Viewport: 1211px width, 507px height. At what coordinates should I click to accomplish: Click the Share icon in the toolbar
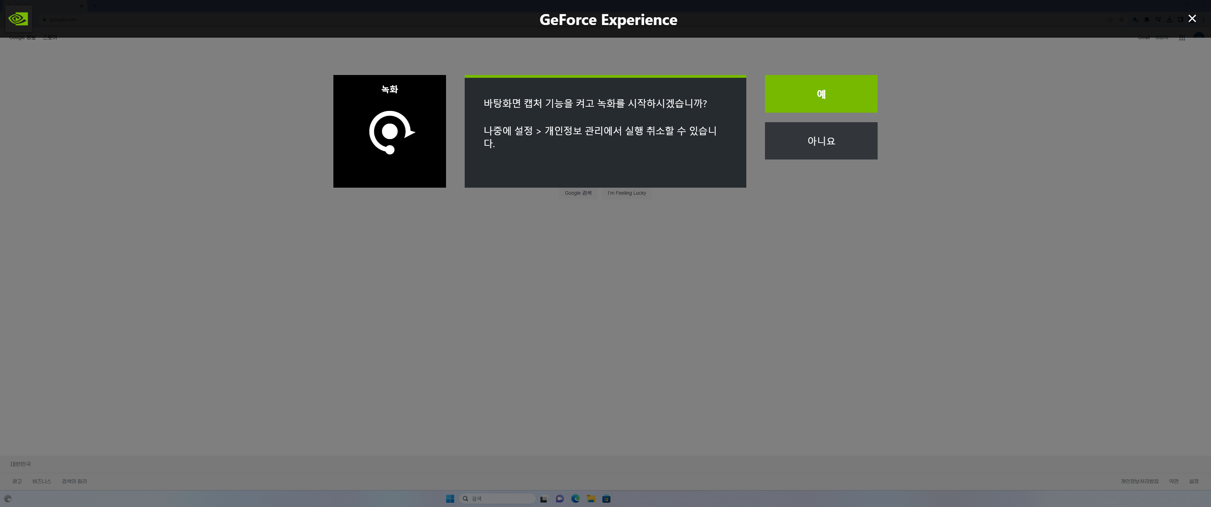(x=1110, y=19)
